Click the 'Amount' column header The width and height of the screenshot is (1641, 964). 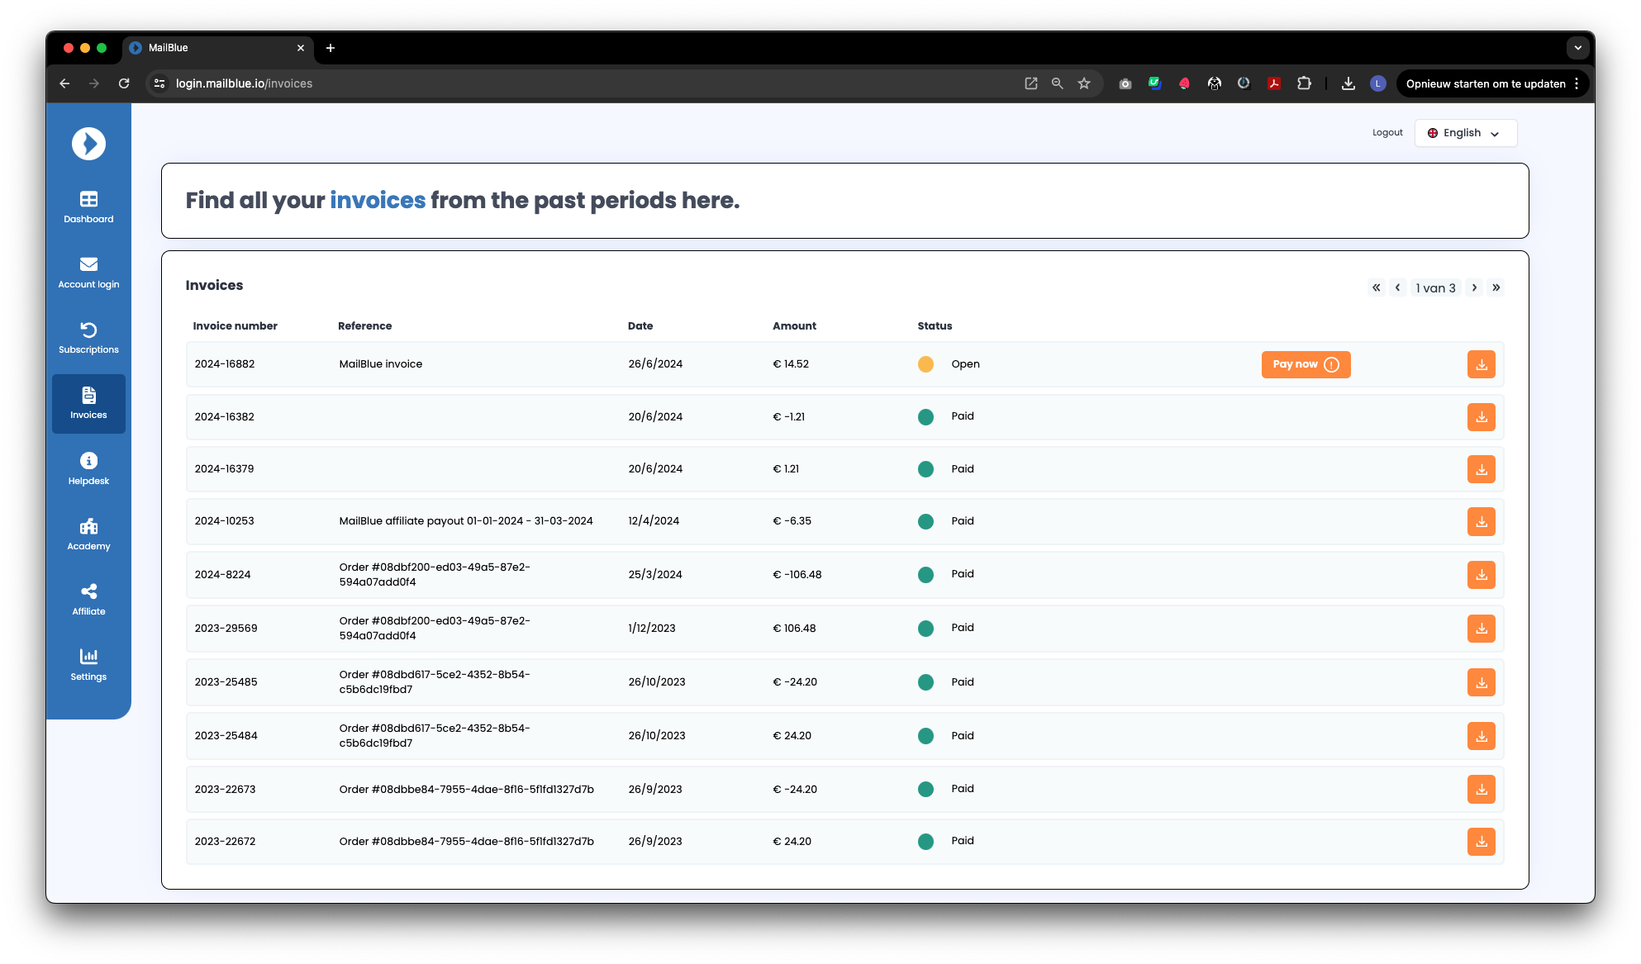[794, 326]
